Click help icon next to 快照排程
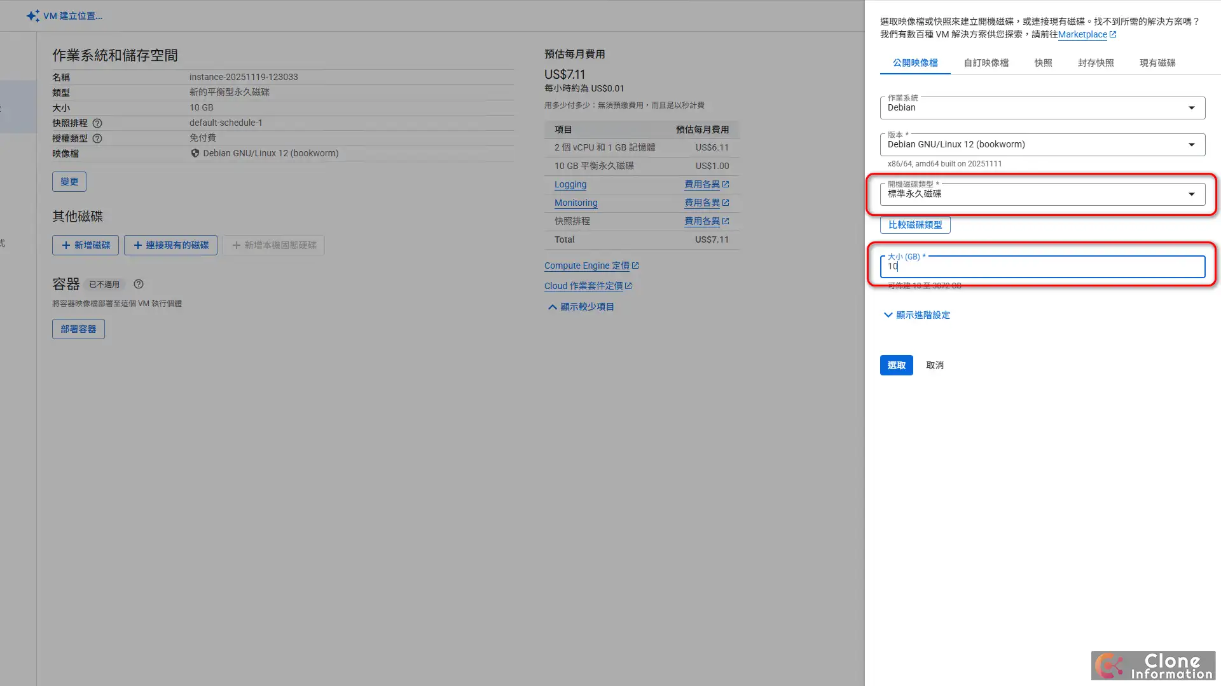This screenshot has width=1221, height=686. pos(97,123)
